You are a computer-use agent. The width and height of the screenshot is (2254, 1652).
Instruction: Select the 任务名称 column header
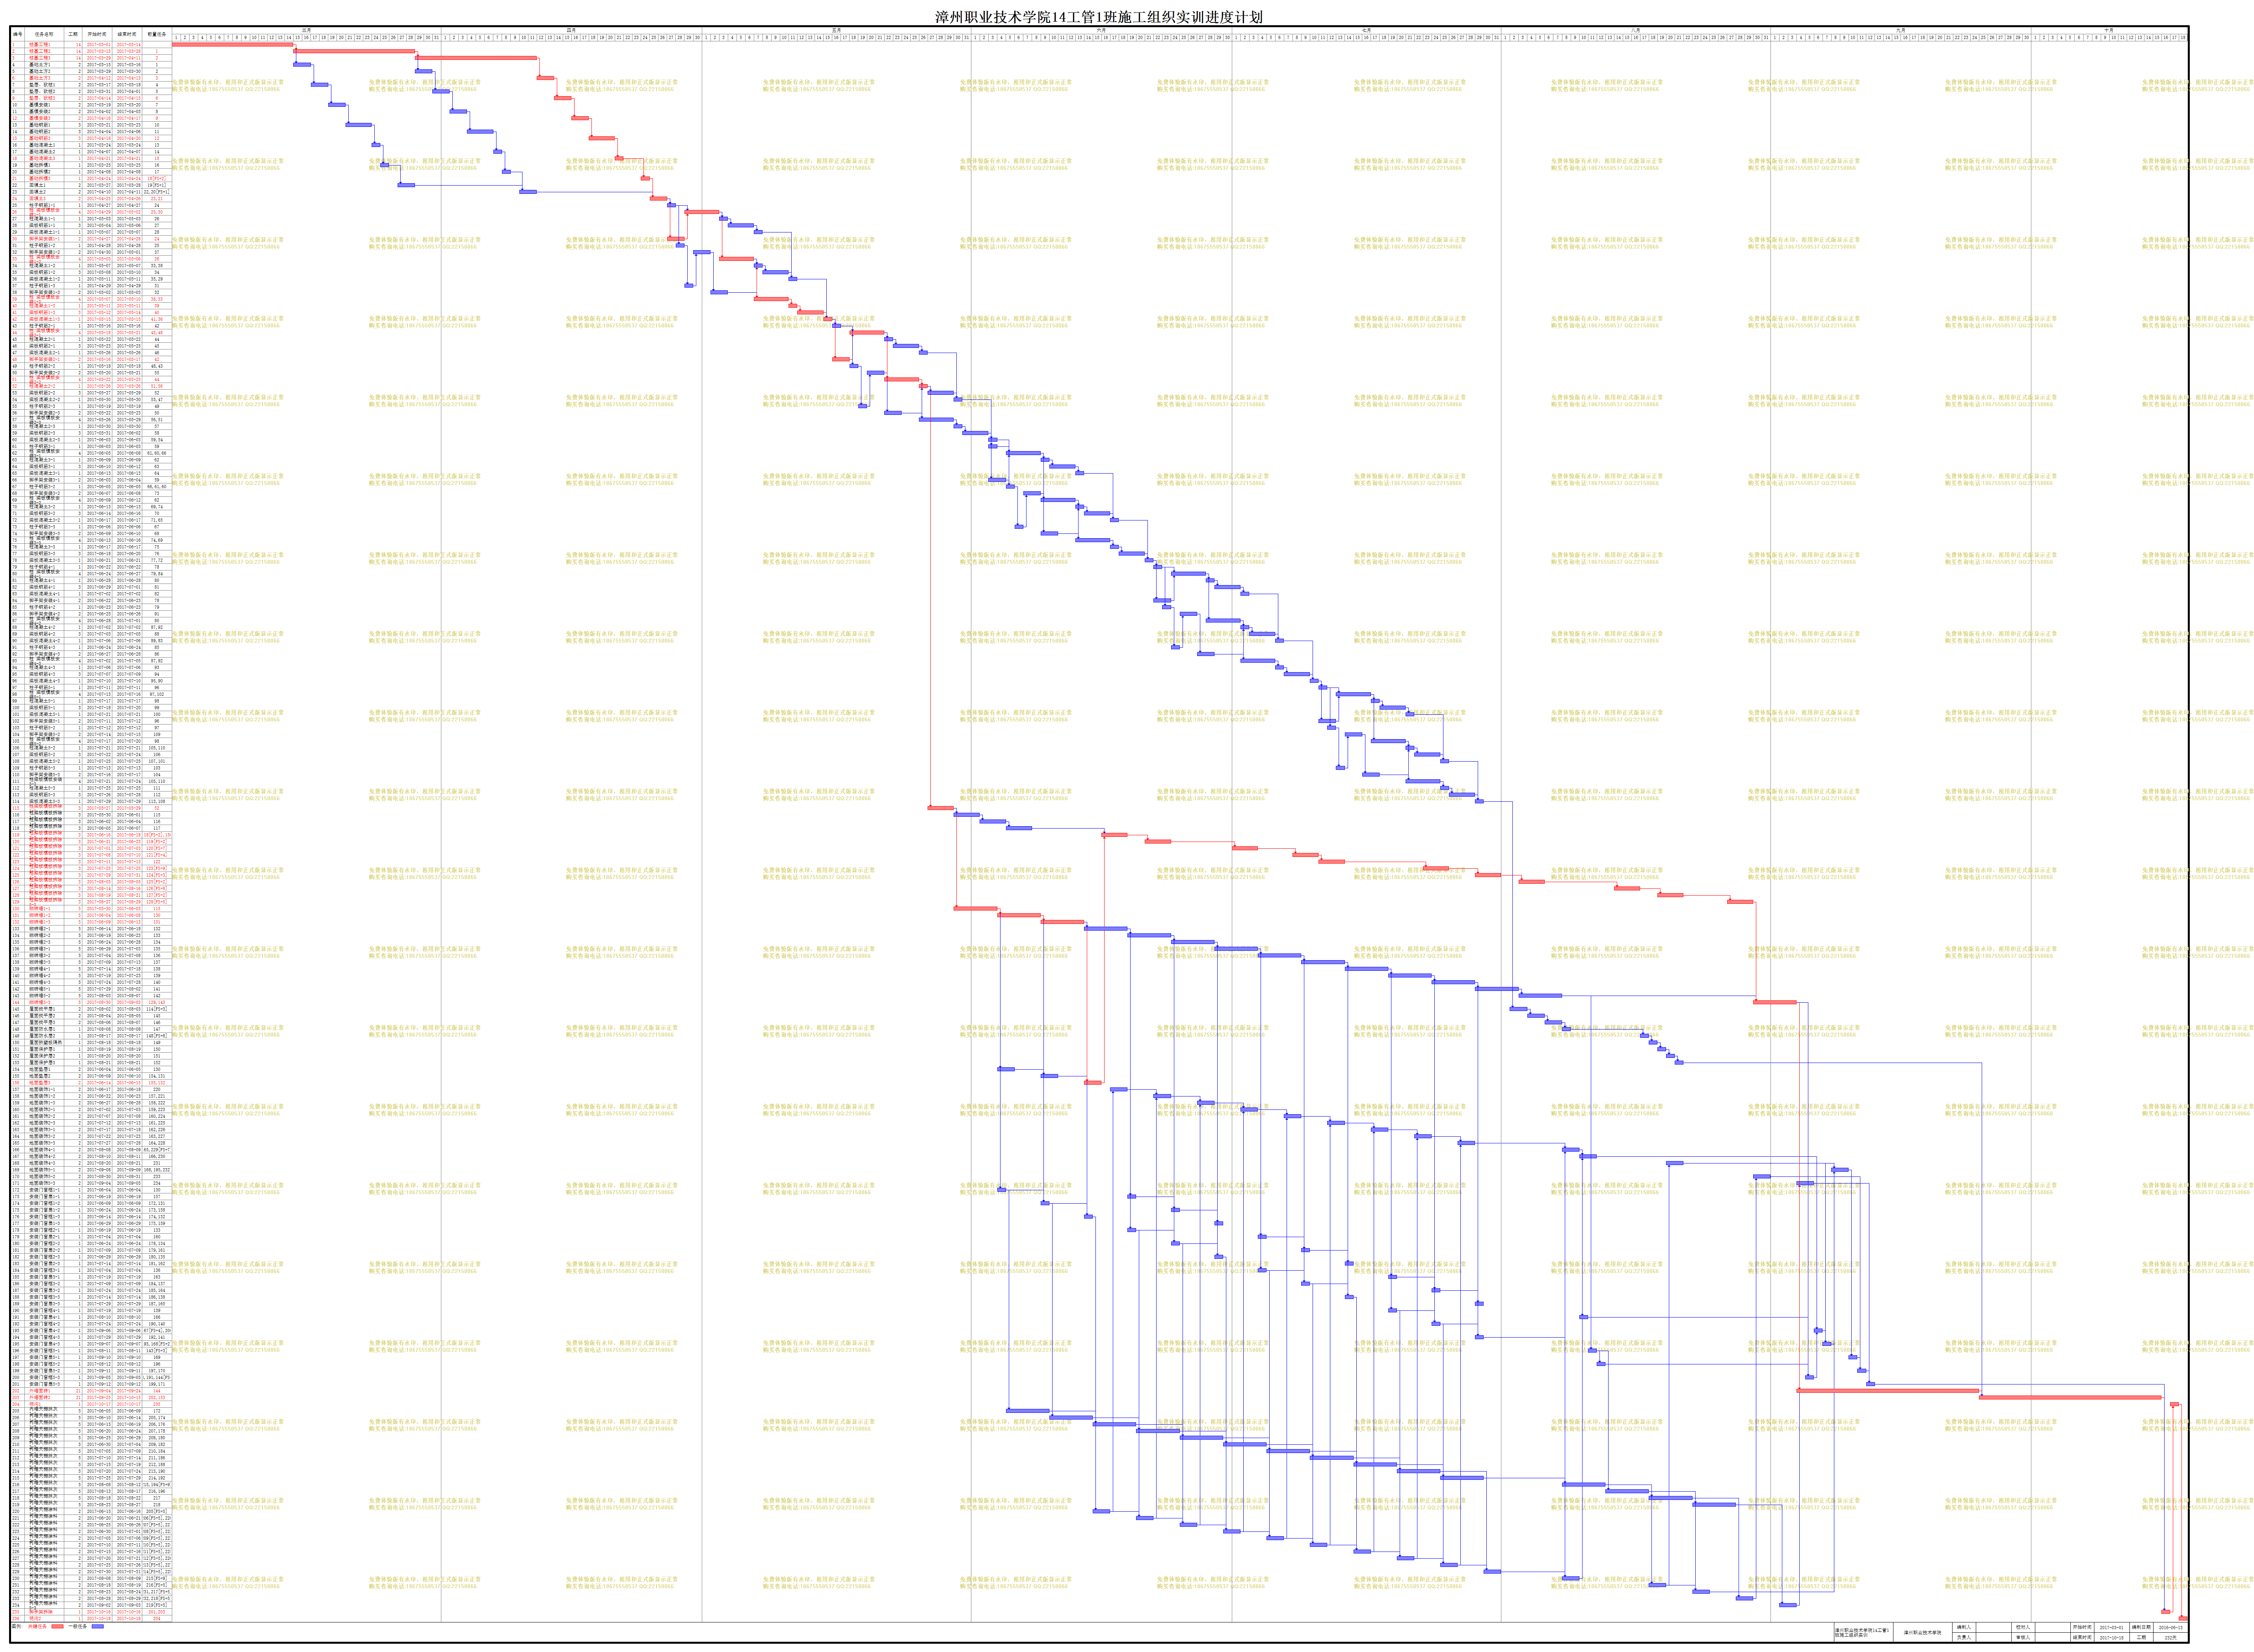pyautogui.click(x=44, y=34)
